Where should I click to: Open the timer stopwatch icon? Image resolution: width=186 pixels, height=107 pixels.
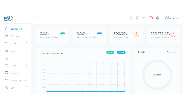[x=138, y=18]
